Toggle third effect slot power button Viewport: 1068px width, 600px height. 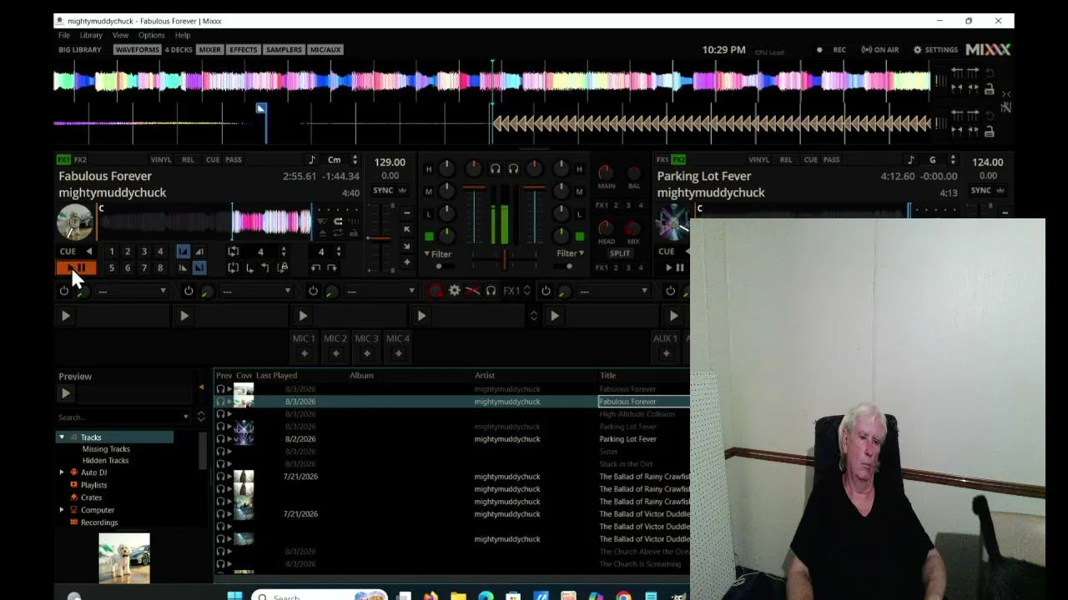click(x=313, y=291)
